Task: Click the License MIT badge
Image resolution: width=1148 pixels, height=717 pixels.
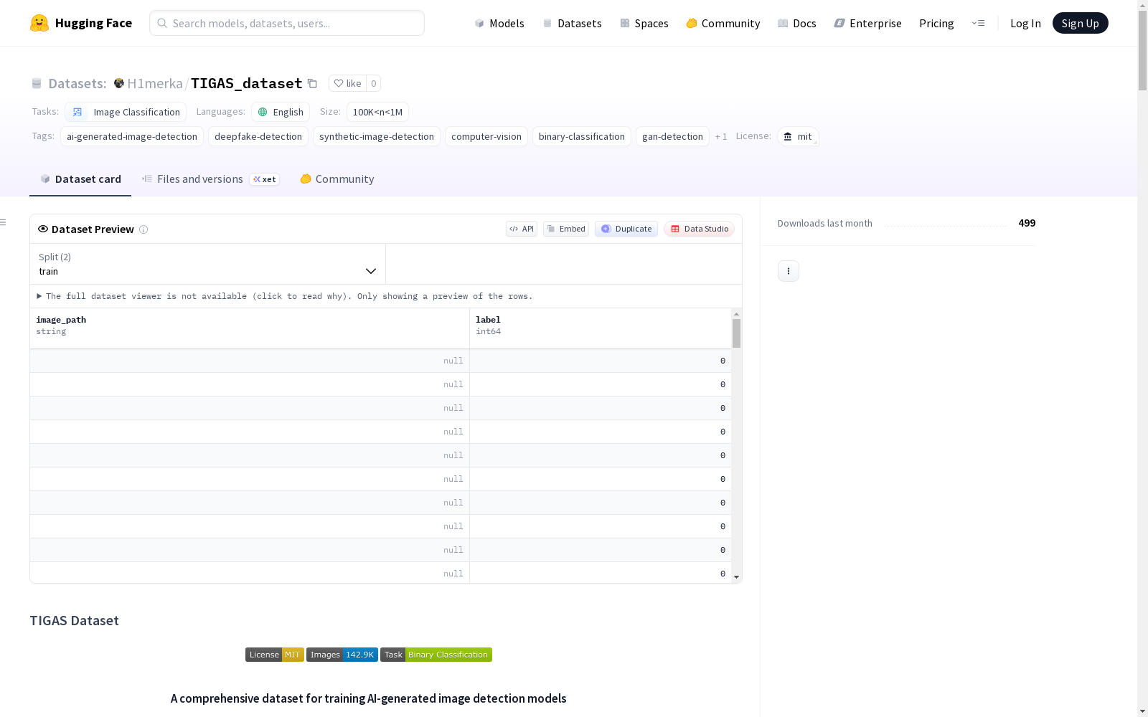Action: coord(275,655)
